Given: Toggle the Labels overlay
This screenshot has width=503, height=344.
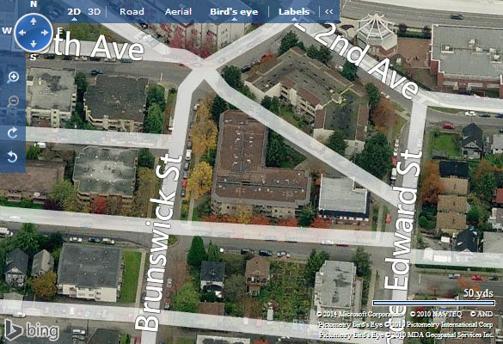Looking at the screenshot, I should pyautogui.click(x=294, y=12).
